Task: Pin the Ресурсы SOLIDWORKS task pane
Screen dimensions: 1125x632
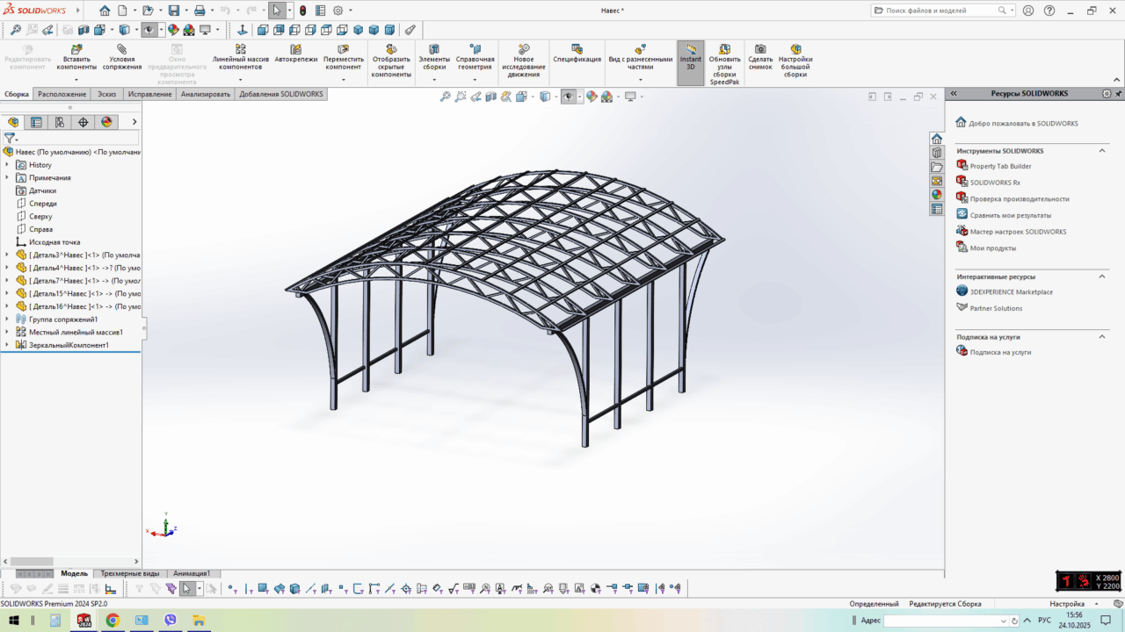Action: click(1118, 93)
